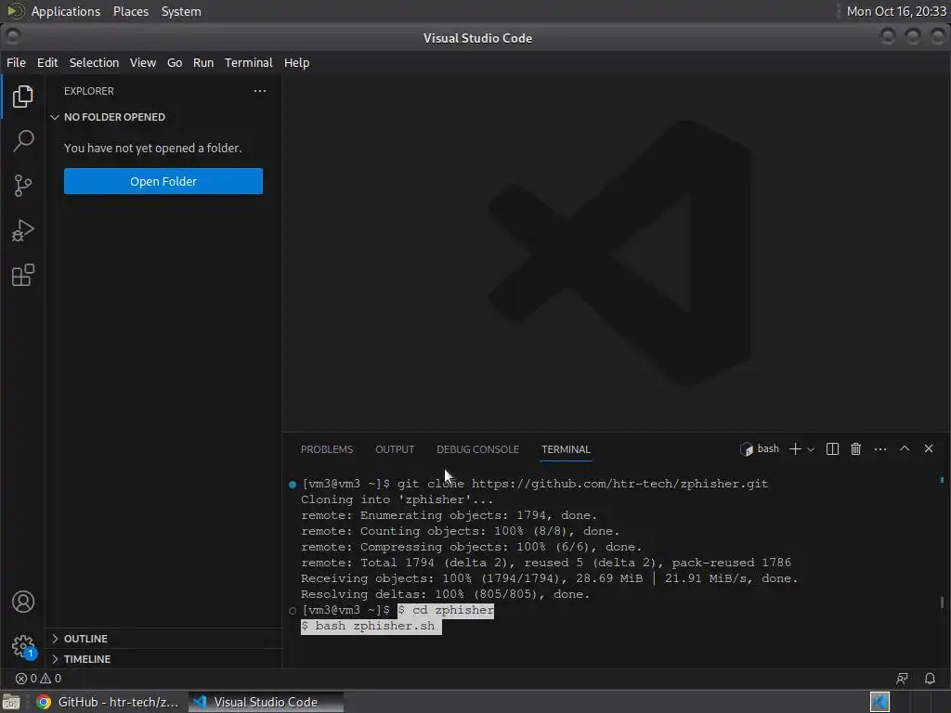Open the Run menu

[x=203, y=62]
